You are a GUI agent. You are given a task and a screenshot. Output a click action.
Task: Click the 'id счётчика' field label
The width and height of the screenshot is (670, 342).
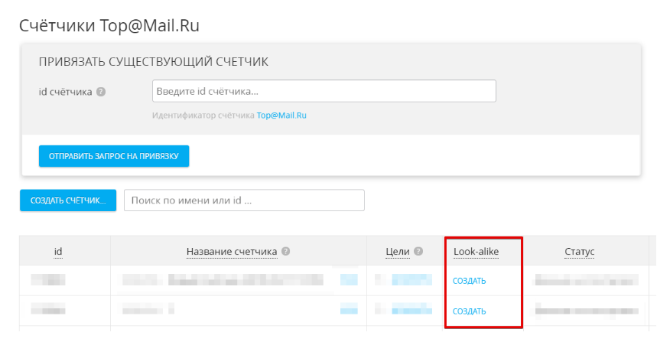click(65, 92)
